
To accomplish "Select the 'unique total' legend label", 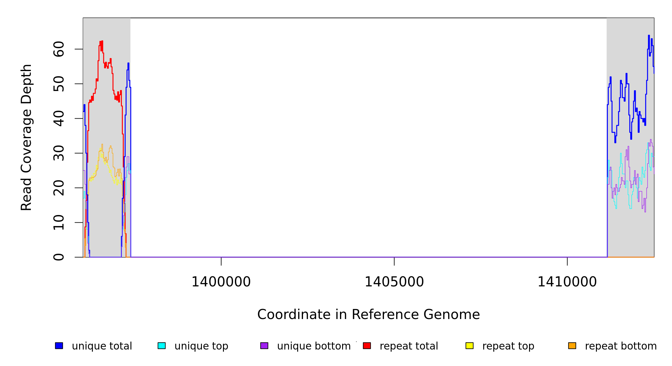I will [x=102, y=346].
